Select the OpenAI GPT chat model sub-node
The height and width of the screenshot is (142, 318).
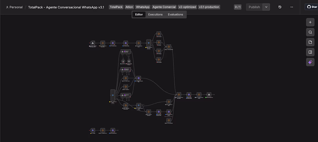pyautogui.click(x=123, y=61)
